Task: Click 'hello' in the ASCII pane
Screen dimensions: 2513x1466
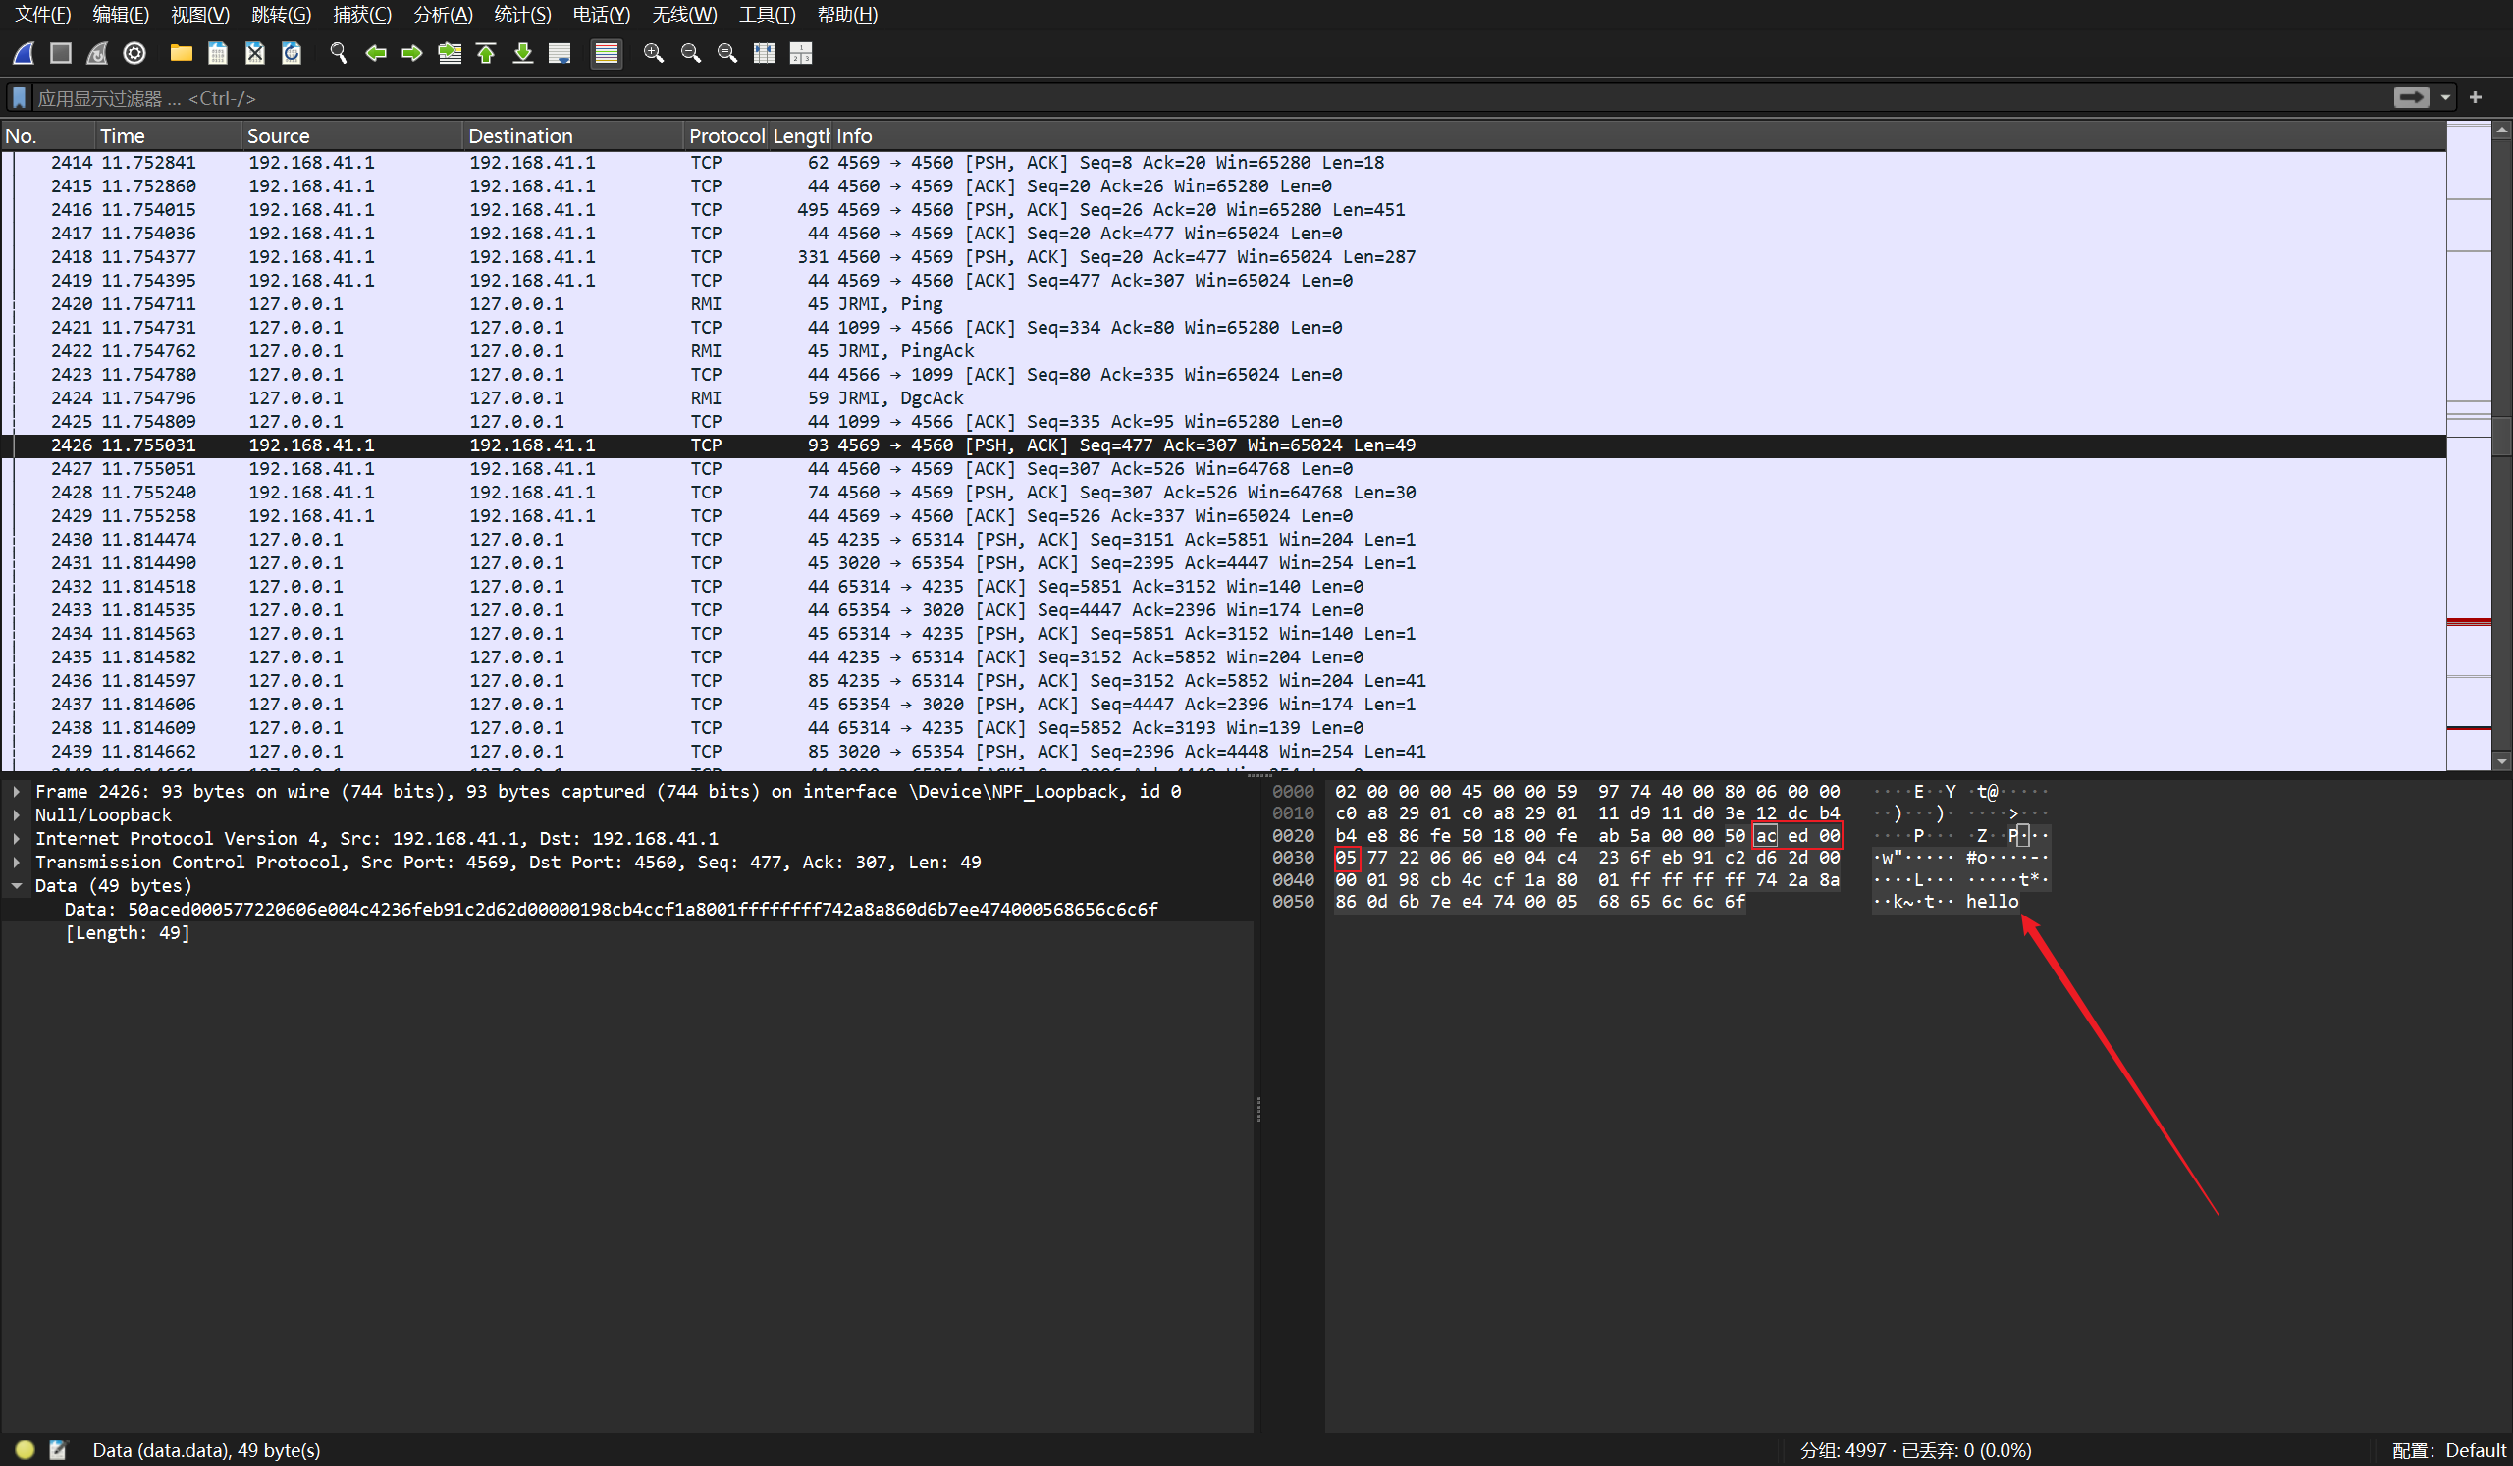Action: pos(1992,902)
